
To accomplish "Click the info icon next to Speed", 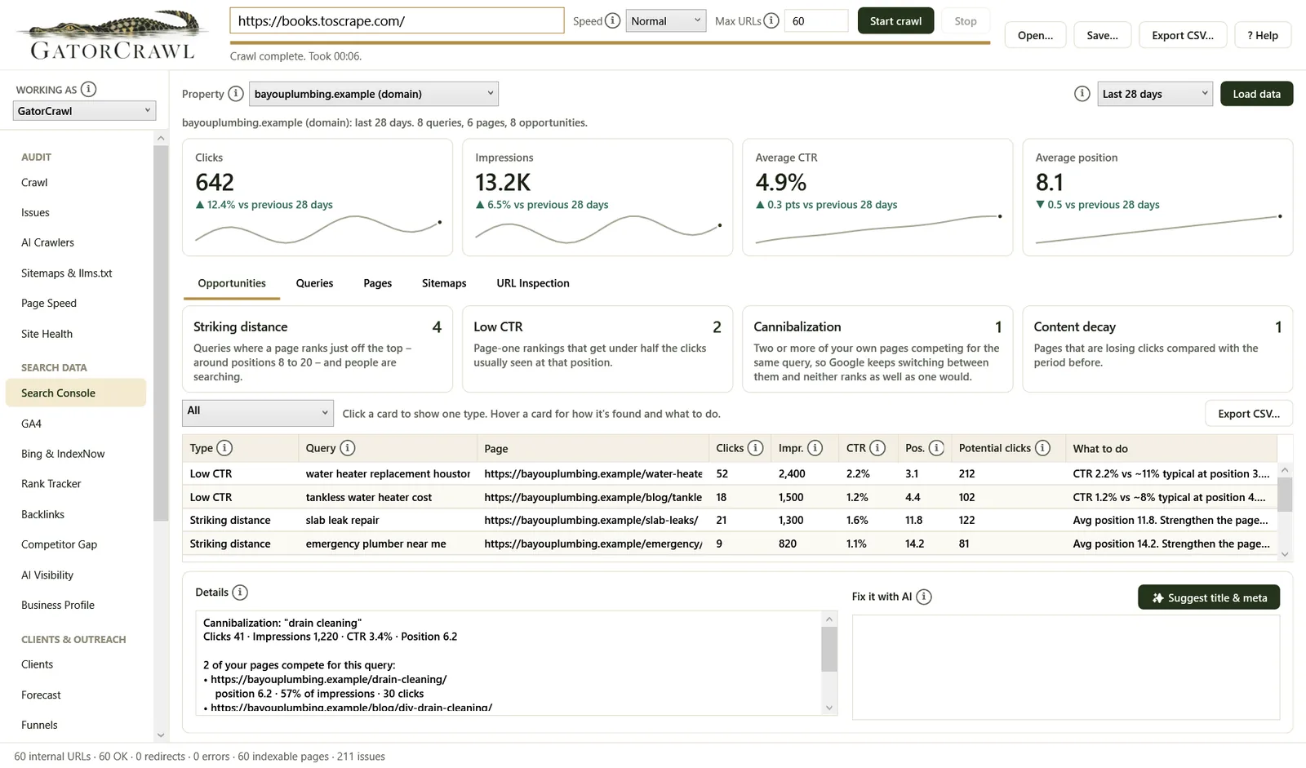I will (x=612, y=20).
